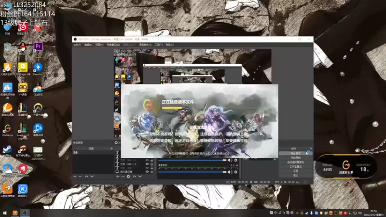Open the 工具(T) menu

tap(159, 45)
